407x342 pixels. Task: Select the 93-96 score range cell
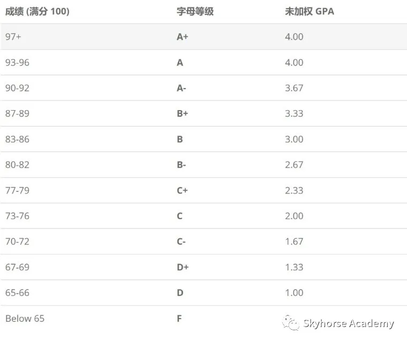(x=17, y=63)
